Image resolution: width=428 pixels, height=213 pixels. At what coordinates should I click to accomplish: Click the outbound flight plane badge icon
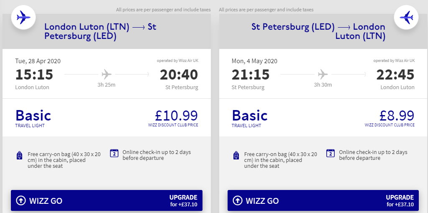click(23, 18)
